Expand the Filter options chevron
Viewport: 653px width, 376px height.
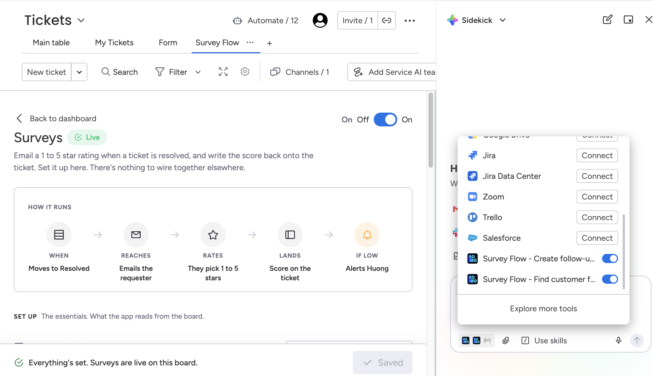coord(198,72)
